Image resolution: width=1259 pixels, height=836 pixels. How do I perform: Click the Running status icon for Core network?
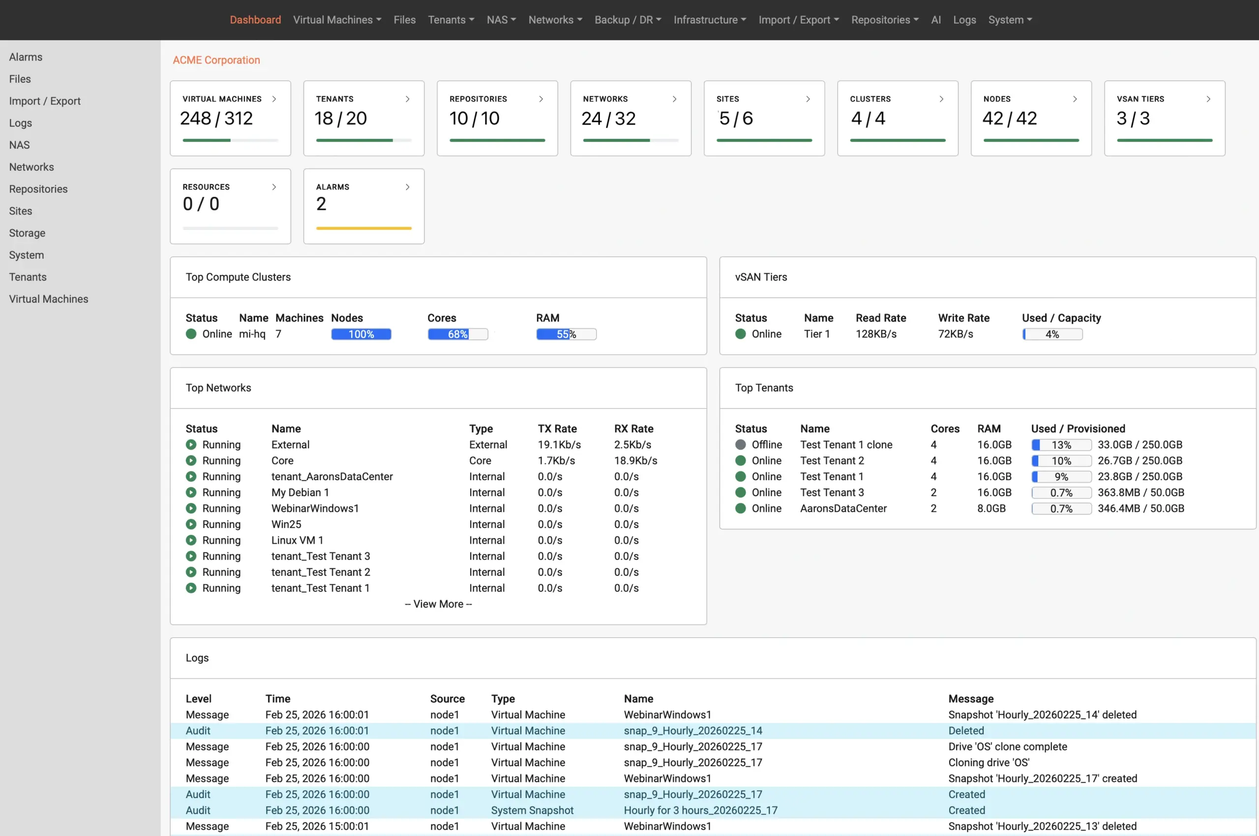[x=191, y=460]
